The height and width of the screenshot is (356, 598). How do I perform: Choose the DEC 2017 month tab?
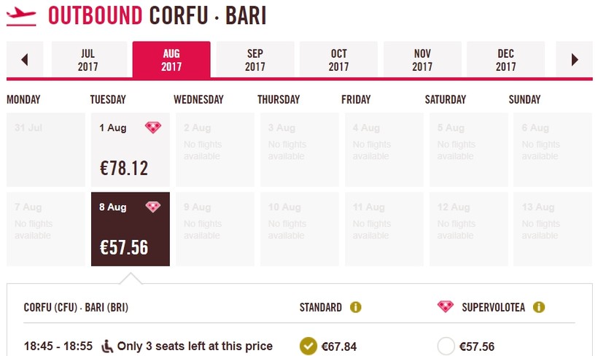point(505,60)
